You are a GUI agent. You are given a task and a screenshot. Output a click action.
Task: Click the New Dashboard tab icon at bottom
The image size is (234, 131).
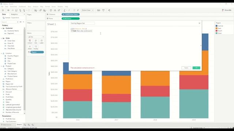click(29, 125)
